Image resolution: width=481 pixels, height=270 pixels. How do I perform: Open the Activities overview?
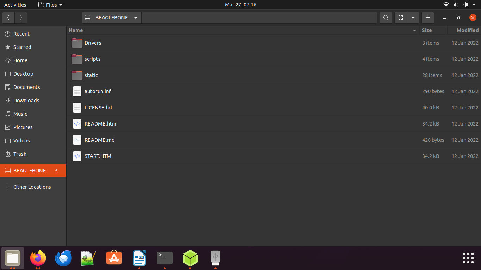(x=15, y=5)
